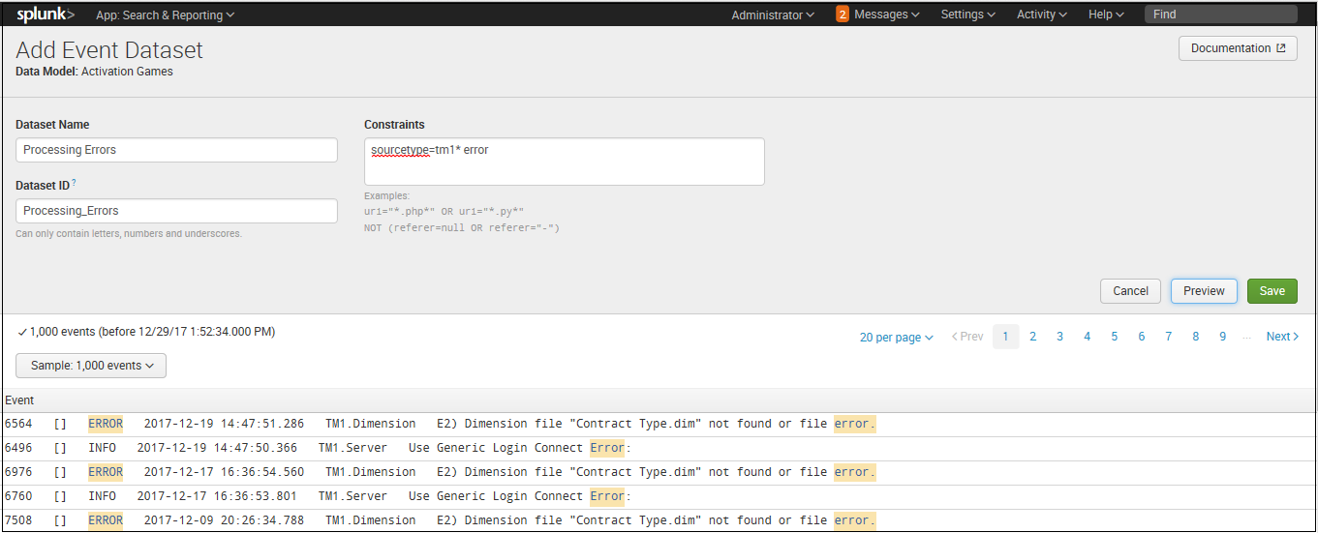Screen dimensions: 1318x533
Task: Open the Activity menu
Action: tap(1042, 15)
